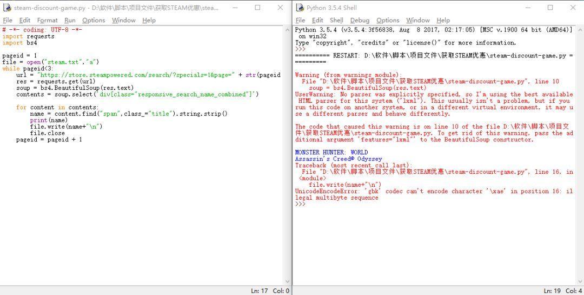The width and height of the screenshot is (584, 295).
Task: Click the Python Shell window title icon
Action: point(300,8)
